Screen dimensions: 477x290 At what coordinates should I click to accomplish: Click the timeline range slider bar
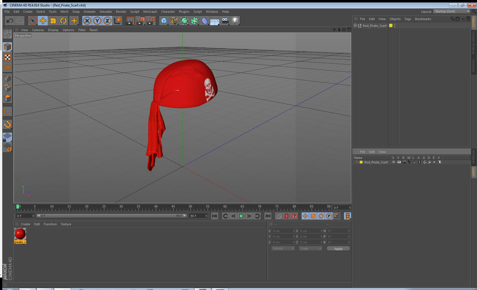click(112, 216)
